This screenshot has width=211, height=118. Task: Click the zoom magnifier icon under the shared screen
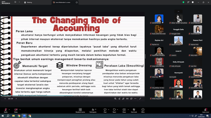click(115, 99)
